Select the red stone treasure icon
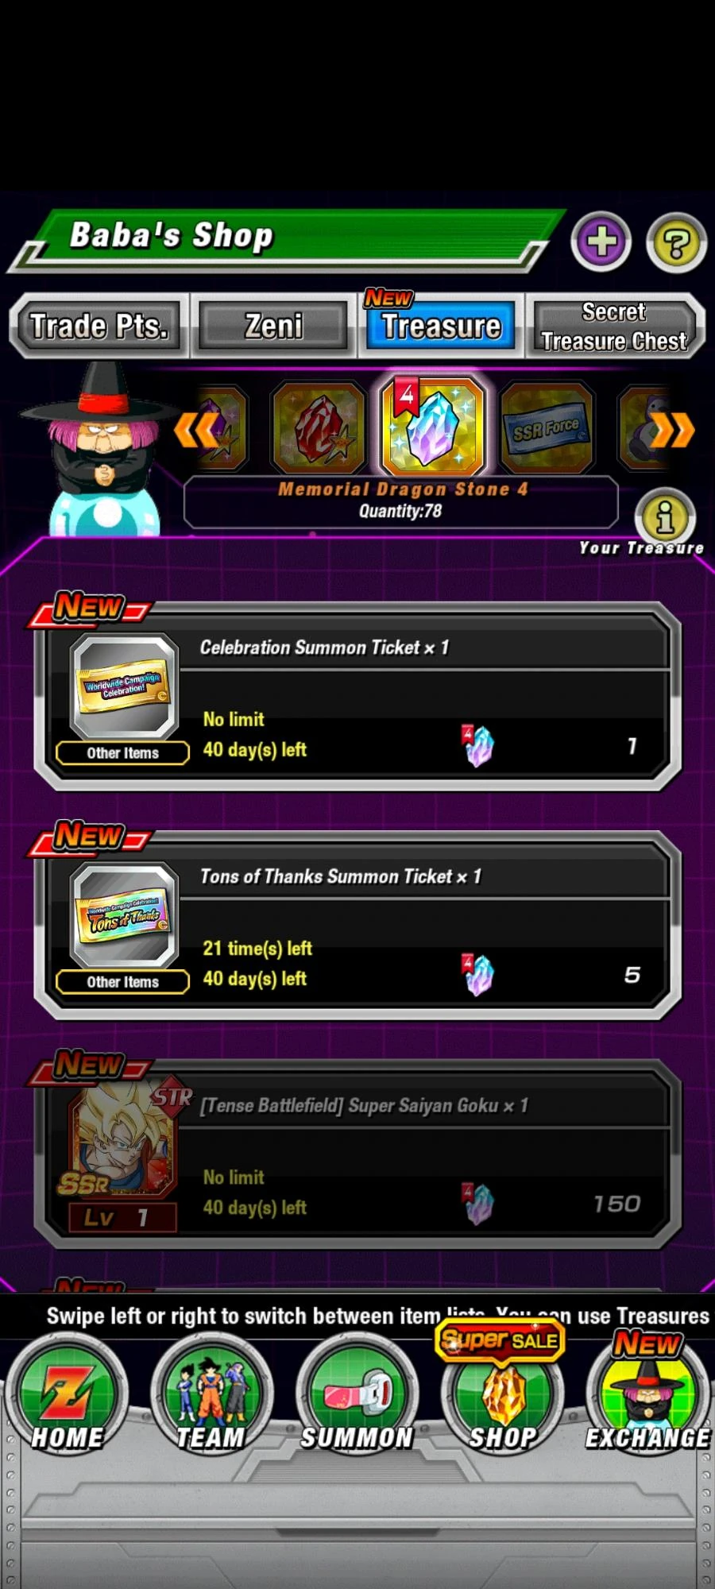 [x=319, y=427]
